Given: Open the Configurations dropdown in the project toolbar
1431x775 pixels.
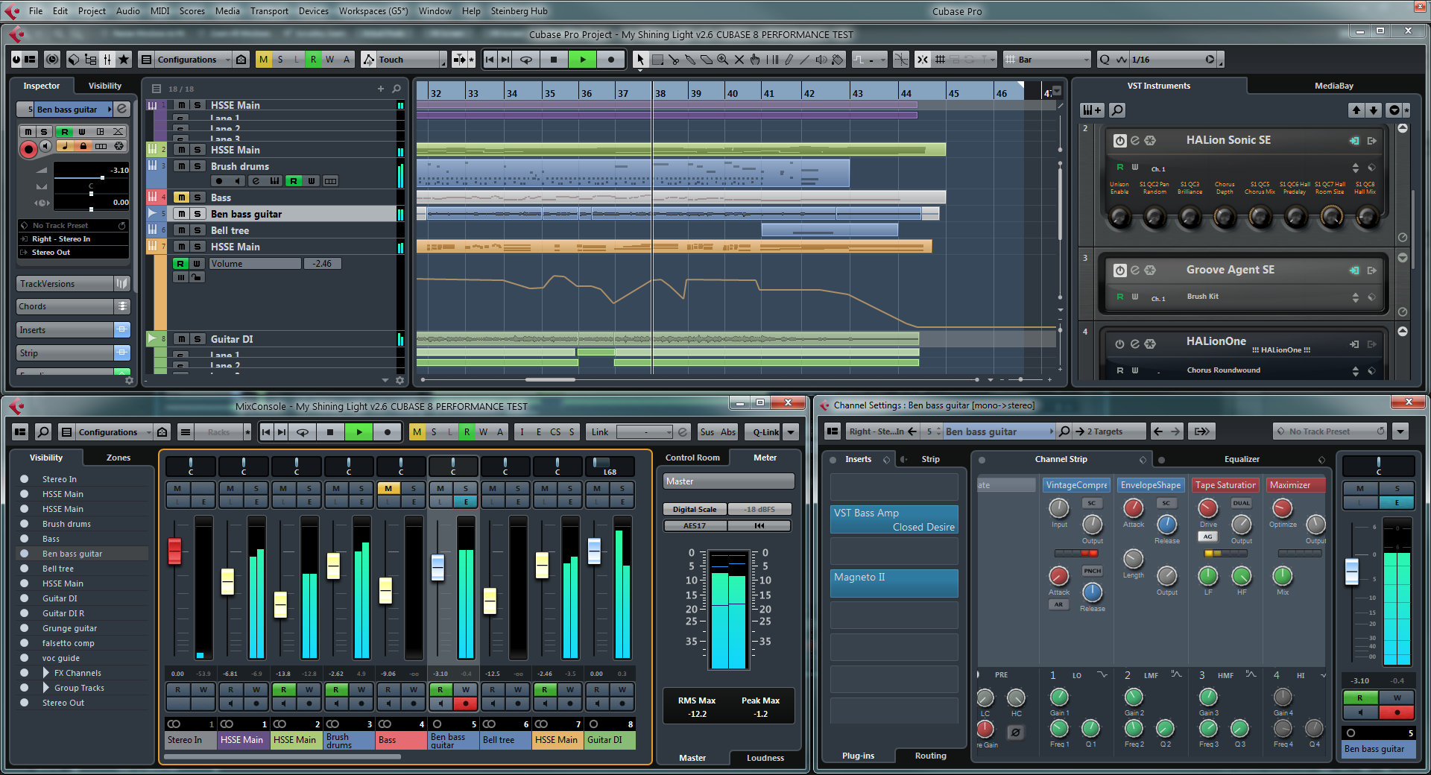Looking at the screenshot, I should pos(190,60).
